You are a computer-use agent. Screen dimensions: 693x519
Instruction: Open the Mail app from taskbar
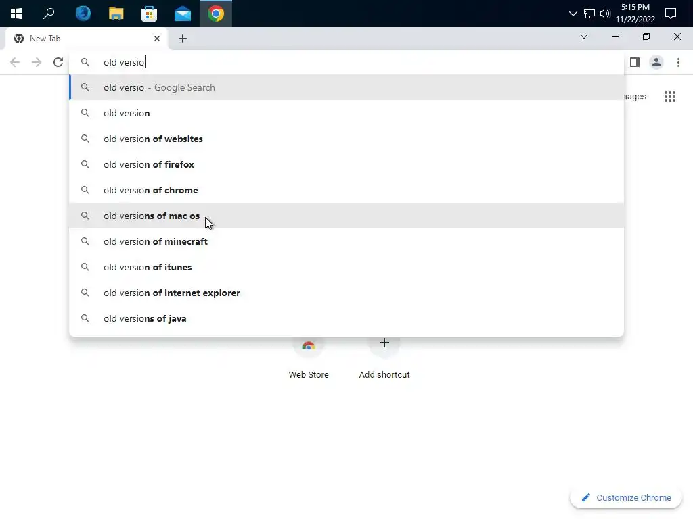[x=183, y=14]
